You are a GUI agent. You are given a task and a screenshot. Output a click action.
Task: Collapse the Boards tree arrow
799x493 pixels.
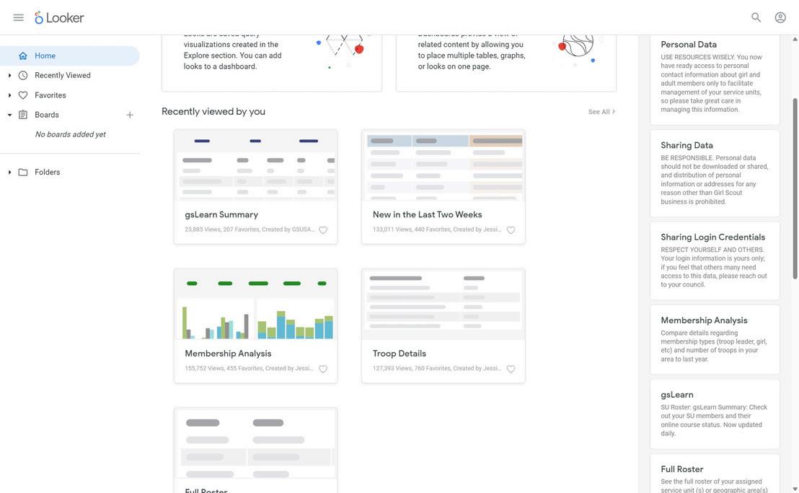coord(9,115)
